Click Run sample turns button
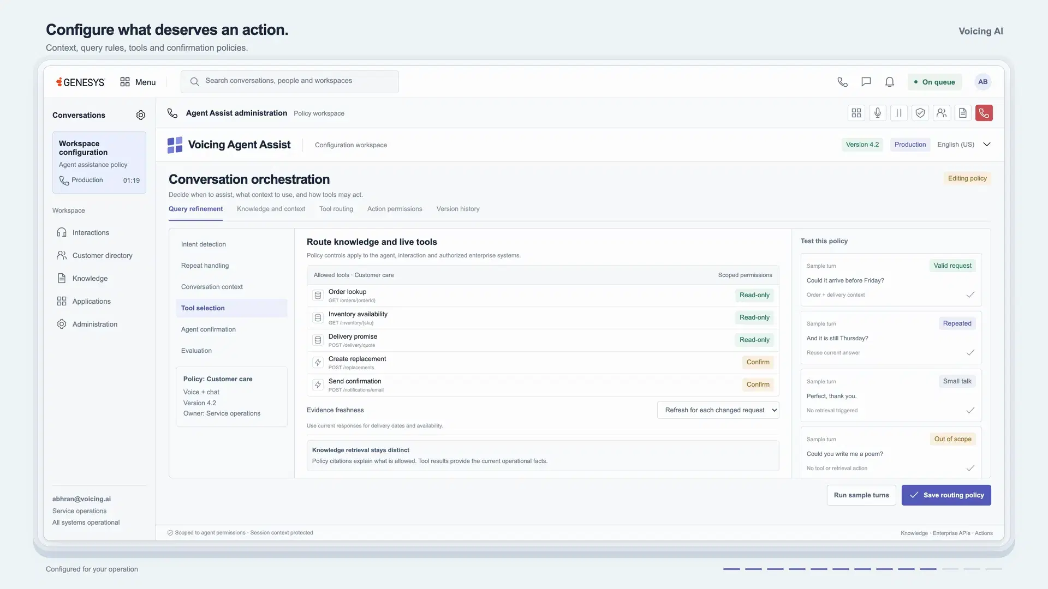 pyautogui.click(x=861, y=495)
